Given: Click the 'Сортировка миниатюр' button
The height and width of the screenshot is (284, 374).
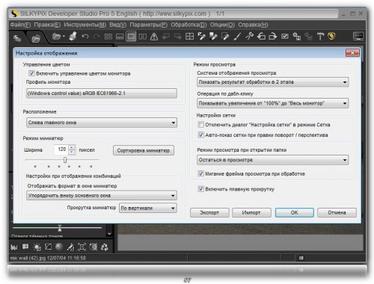Looking at the screenshot, I should pos(144,150).
